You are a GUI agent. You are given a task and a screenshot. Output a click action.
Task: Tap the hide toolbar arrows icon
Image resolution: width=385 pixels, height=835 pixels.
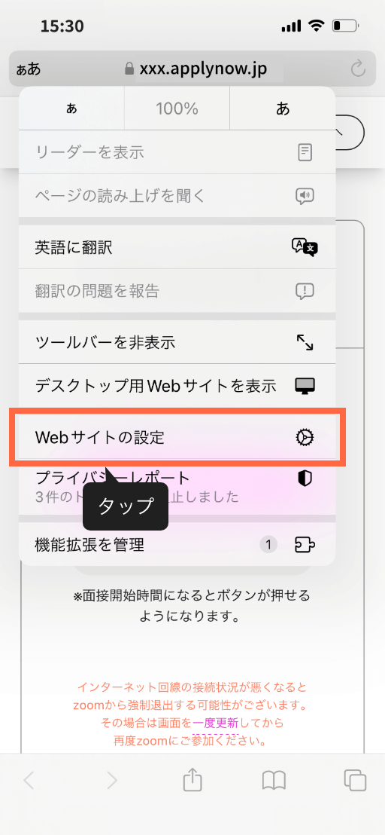tap(305, 342)
